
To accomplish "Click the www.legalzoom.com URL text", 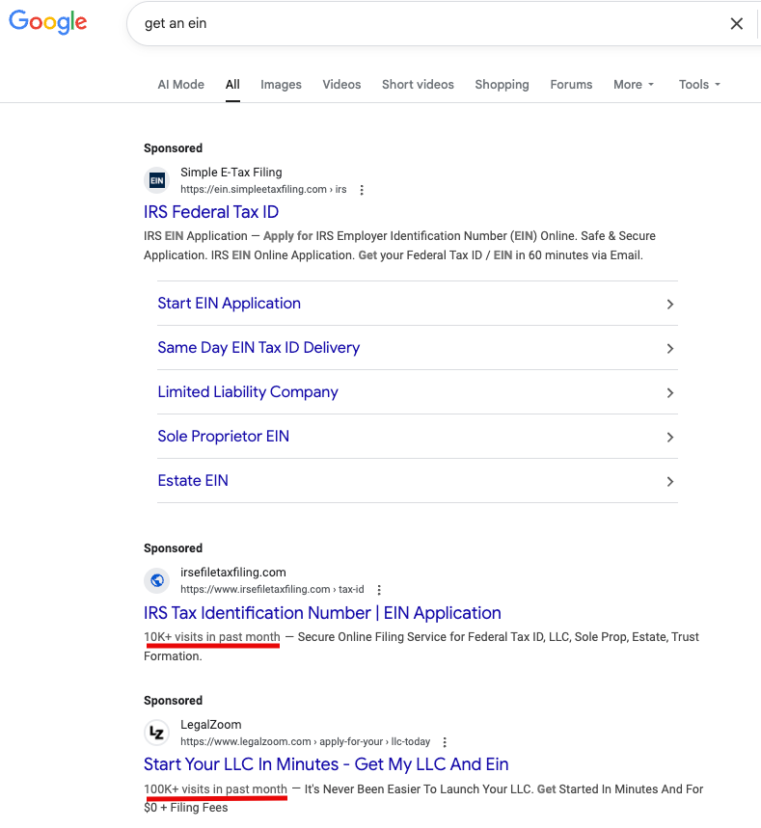I will [306, 741].
